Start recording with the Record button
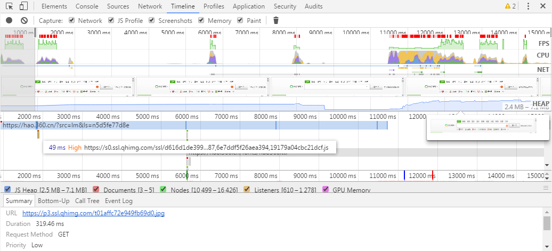This screenshot has height=251, width=552. pos(9,20)
